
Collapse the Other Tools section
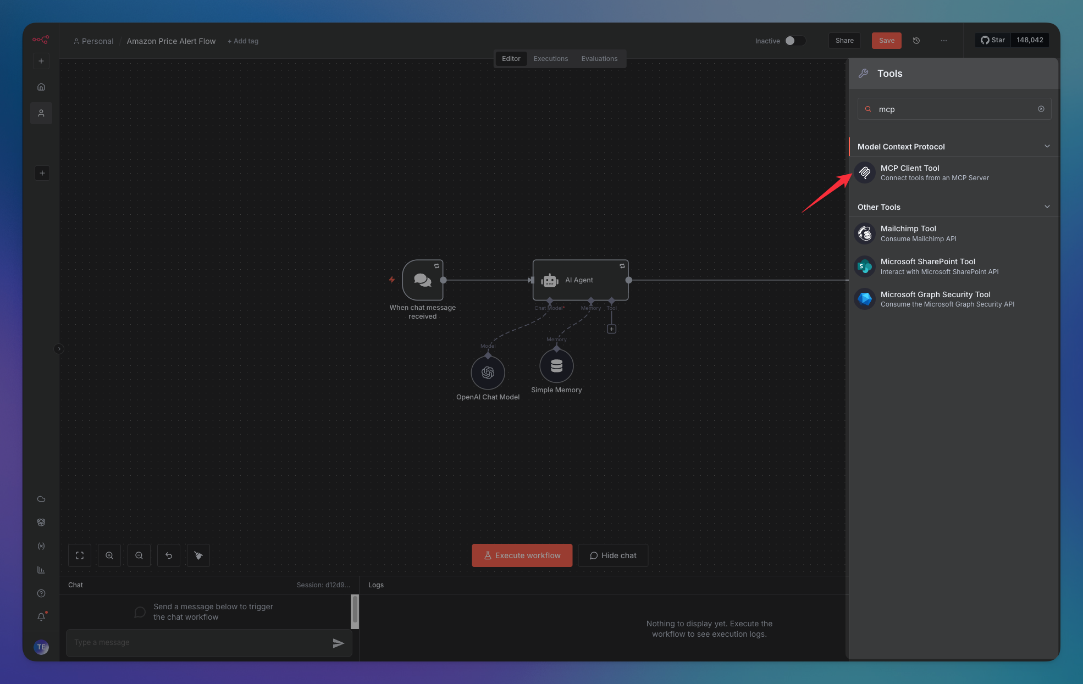[1047, 207]
